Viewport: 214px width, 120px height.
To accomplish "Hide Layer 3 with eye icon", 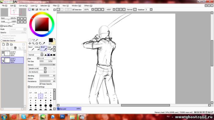I will tap(3, 52).
